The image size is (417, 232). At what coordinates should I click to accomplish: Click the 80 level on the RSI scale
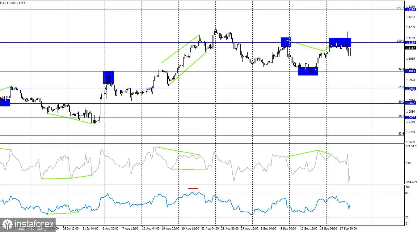[407, 193]
